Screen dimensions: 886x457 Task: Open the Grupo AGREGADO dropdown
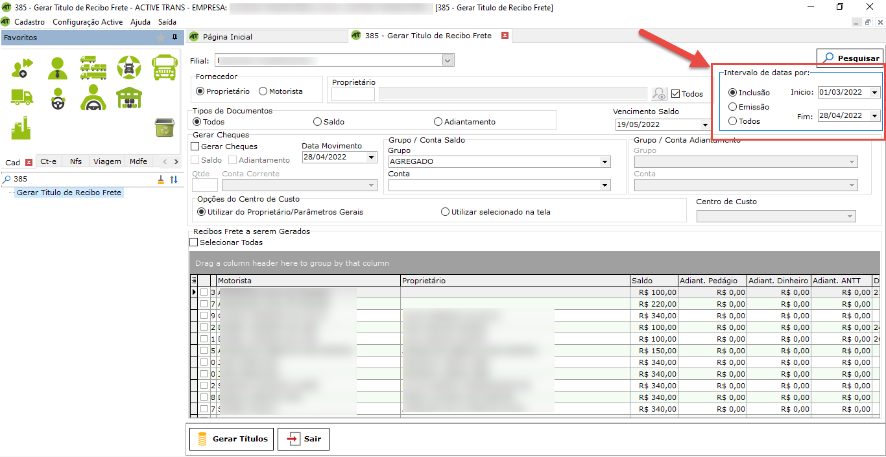pyautogui.click(x=605, y=162)
